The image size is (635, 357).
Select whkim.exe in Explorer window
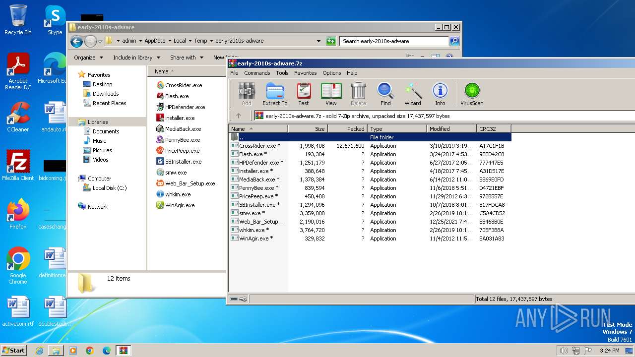click(x=173, y=194)
